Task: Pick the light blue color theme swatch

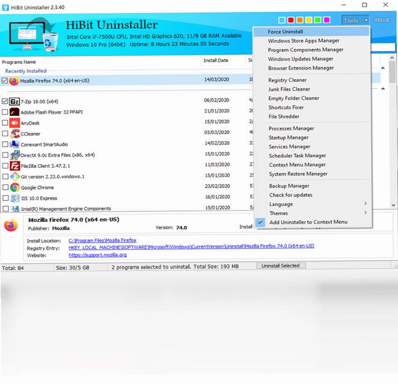Action: coord(282,20)
